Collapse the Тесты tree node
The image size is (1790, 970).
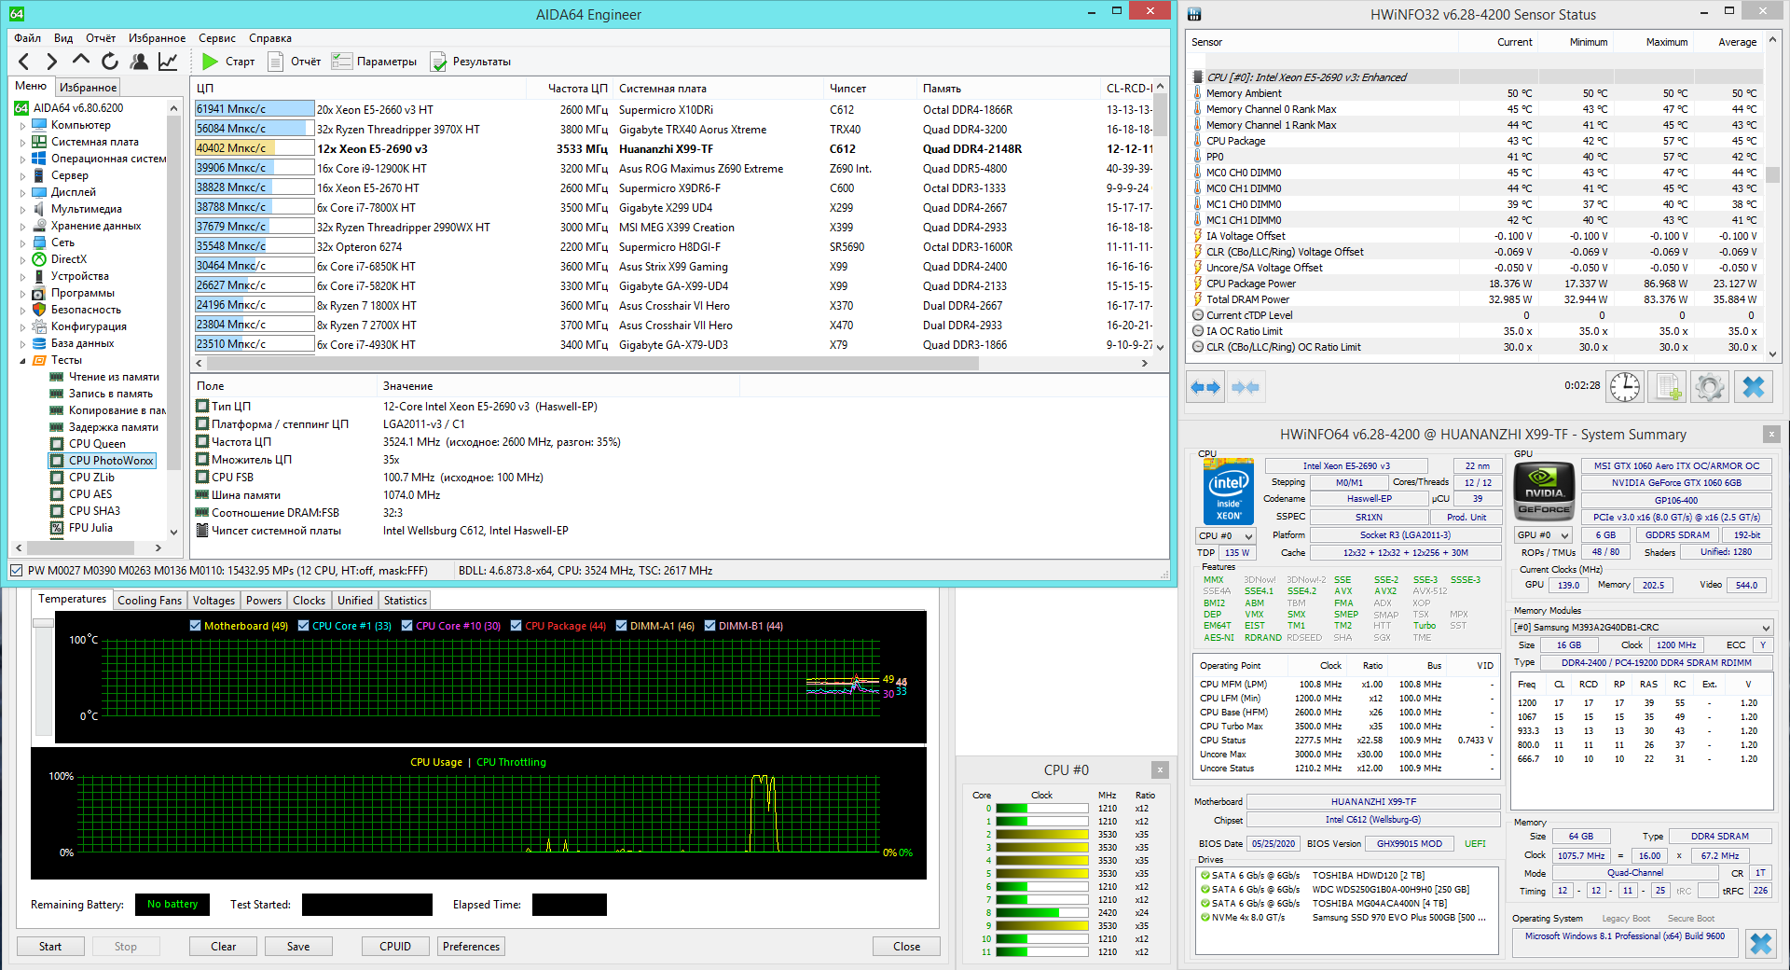coord(23,360)
